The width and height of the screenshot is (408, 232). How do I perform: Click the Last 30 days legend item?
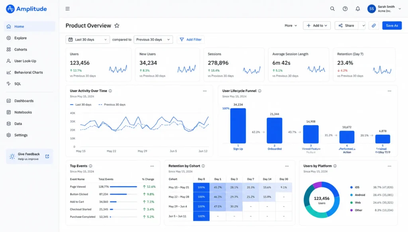pyautogui.click(x=80, y=105)
